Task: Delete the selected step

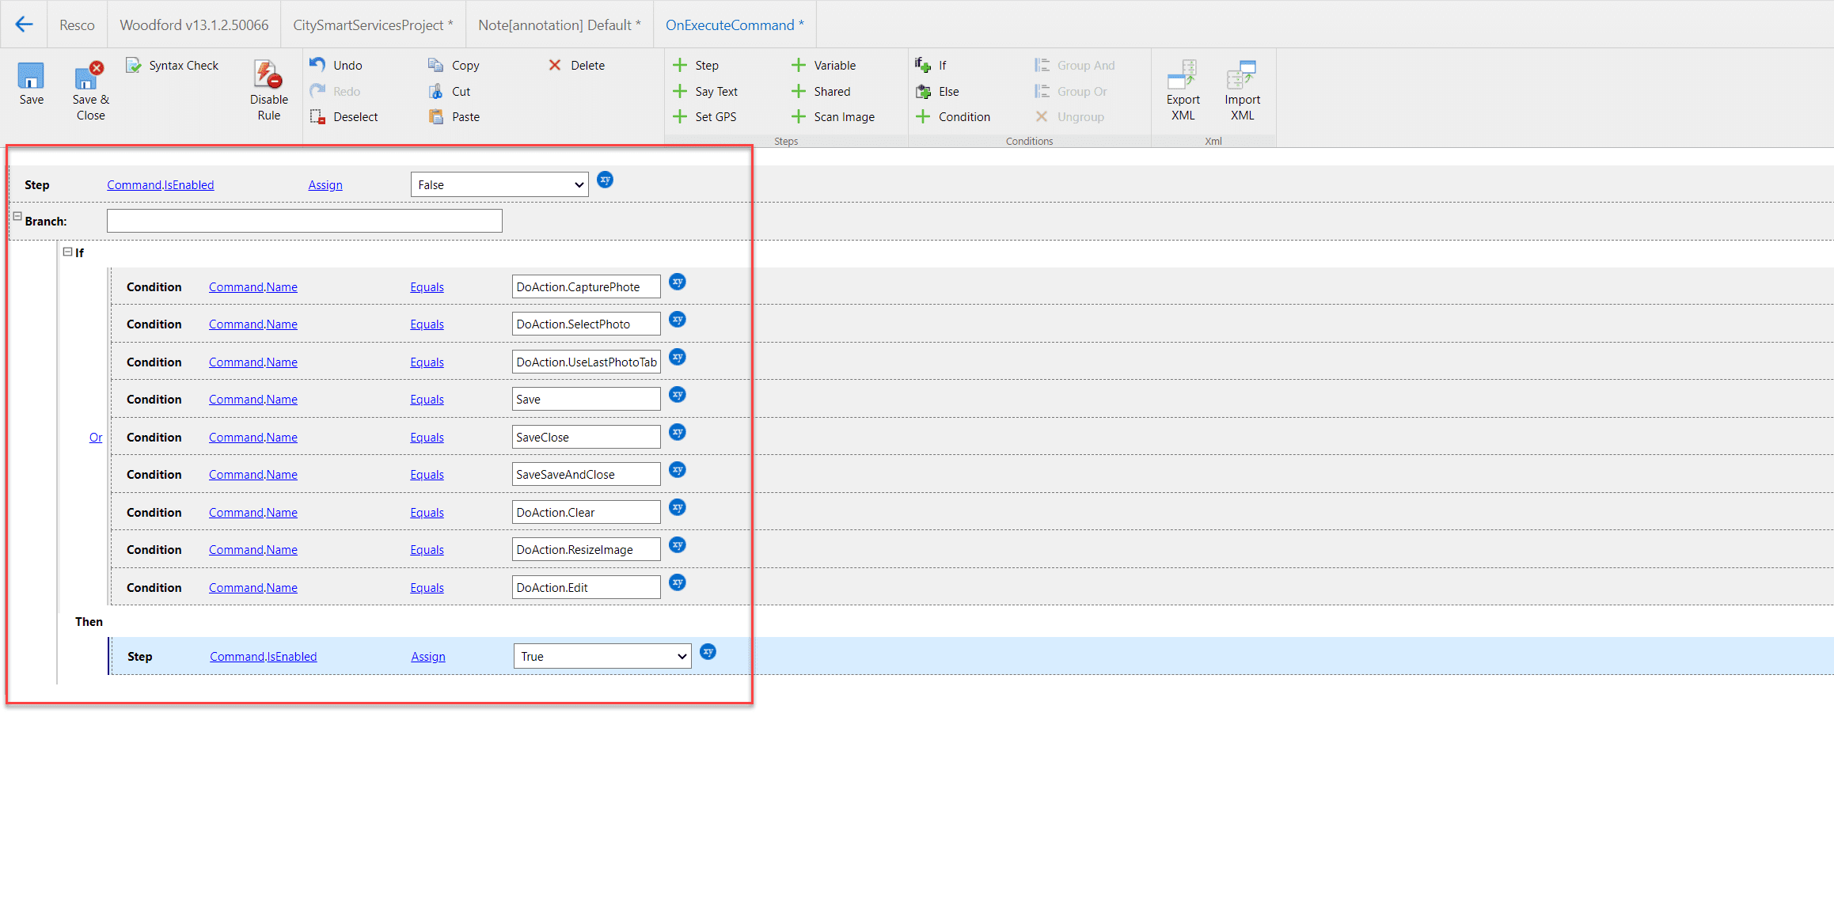Action: (x=576, y=66)
